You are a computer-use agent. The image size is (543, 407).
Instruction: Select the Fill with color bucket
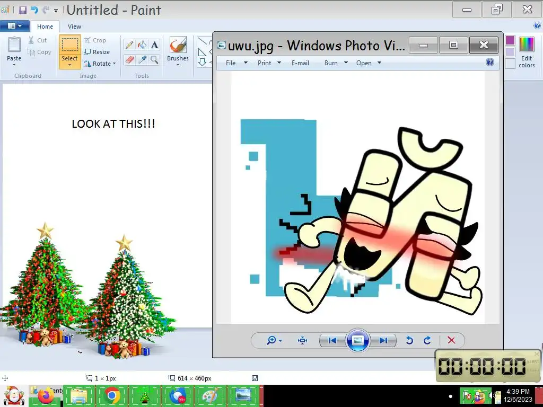tap(142, 45)
